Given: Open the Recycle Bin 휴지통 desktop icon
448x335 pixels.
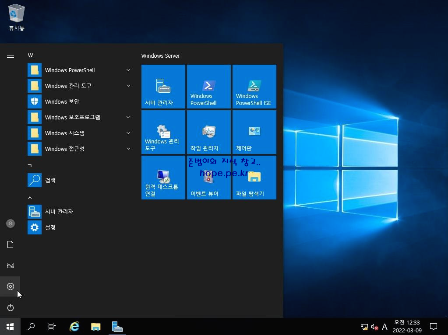Looking at the screenshot, I should click(x=17, y=17).
